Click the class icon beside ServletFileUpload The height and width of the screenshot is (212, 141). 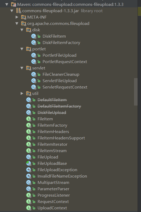34,81
